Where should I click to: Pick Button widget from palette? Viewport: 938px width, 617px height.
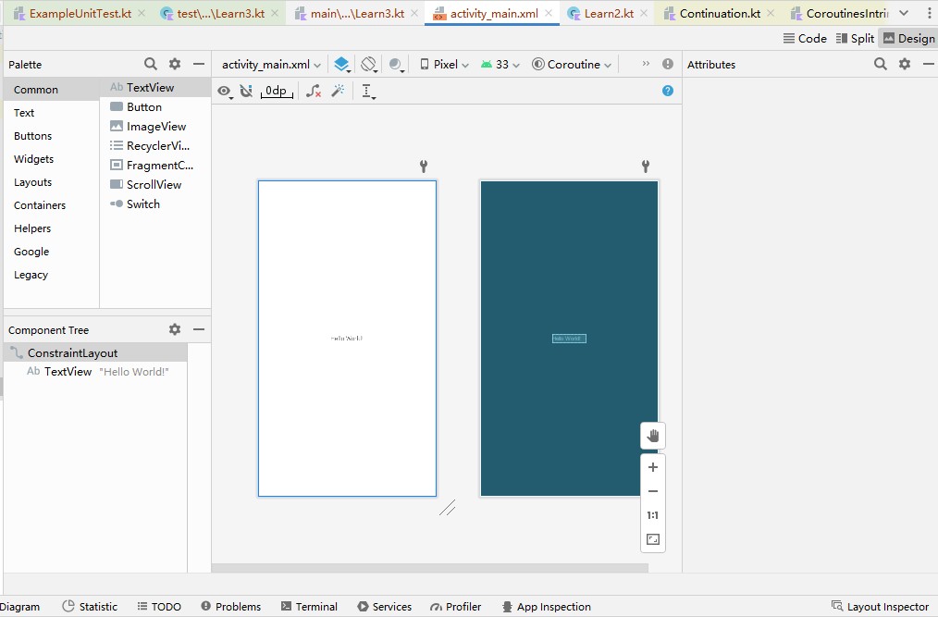(x=154, y=107)
